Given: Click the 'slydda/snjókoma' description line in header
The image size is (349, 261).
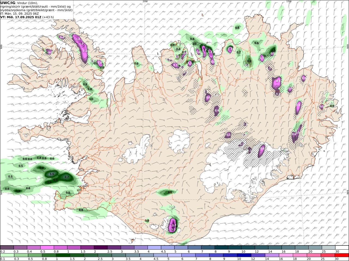Looking at the screenshot, I should [x=37, y=10].
